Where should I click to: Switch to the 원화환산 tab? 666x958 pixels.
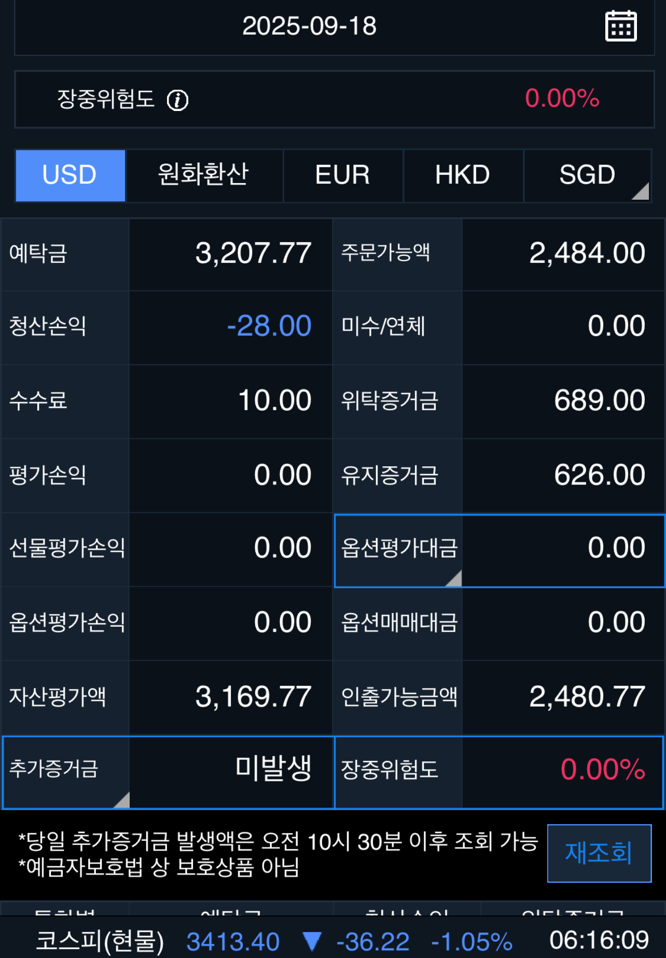[204, 175]
